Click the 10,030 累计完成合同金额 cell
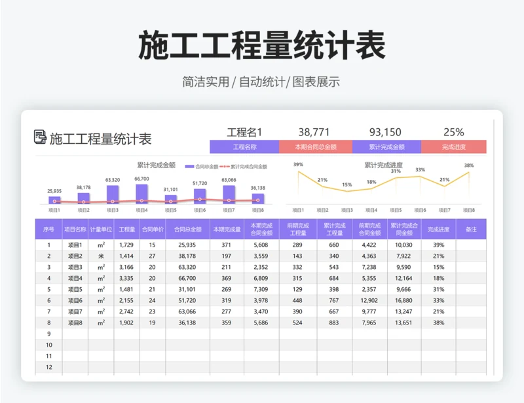Screen dimensions: 524x403 click(403, 245)
